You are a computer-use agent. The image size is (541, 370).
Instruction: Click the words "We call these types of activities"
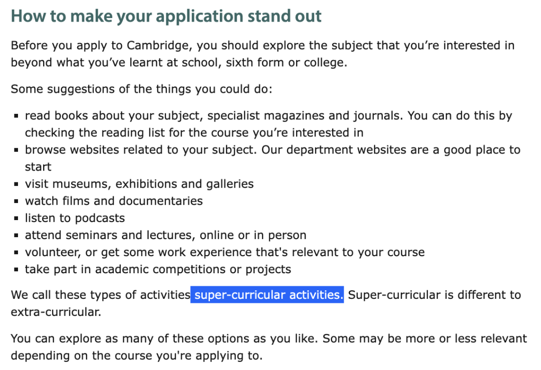coord(100,295)
